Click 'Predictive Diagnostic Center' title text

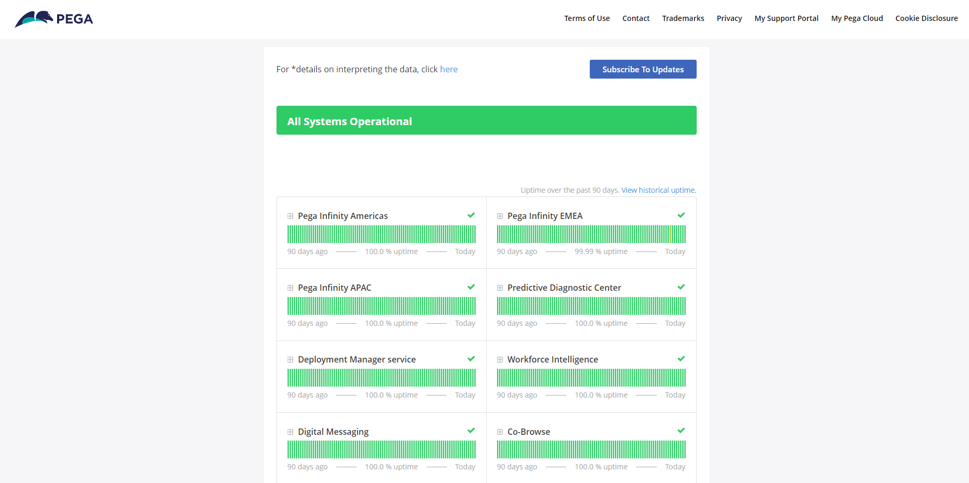(x=564, y=288)
